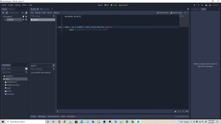Go to previous script history location
221x124 pixels.
185,13
